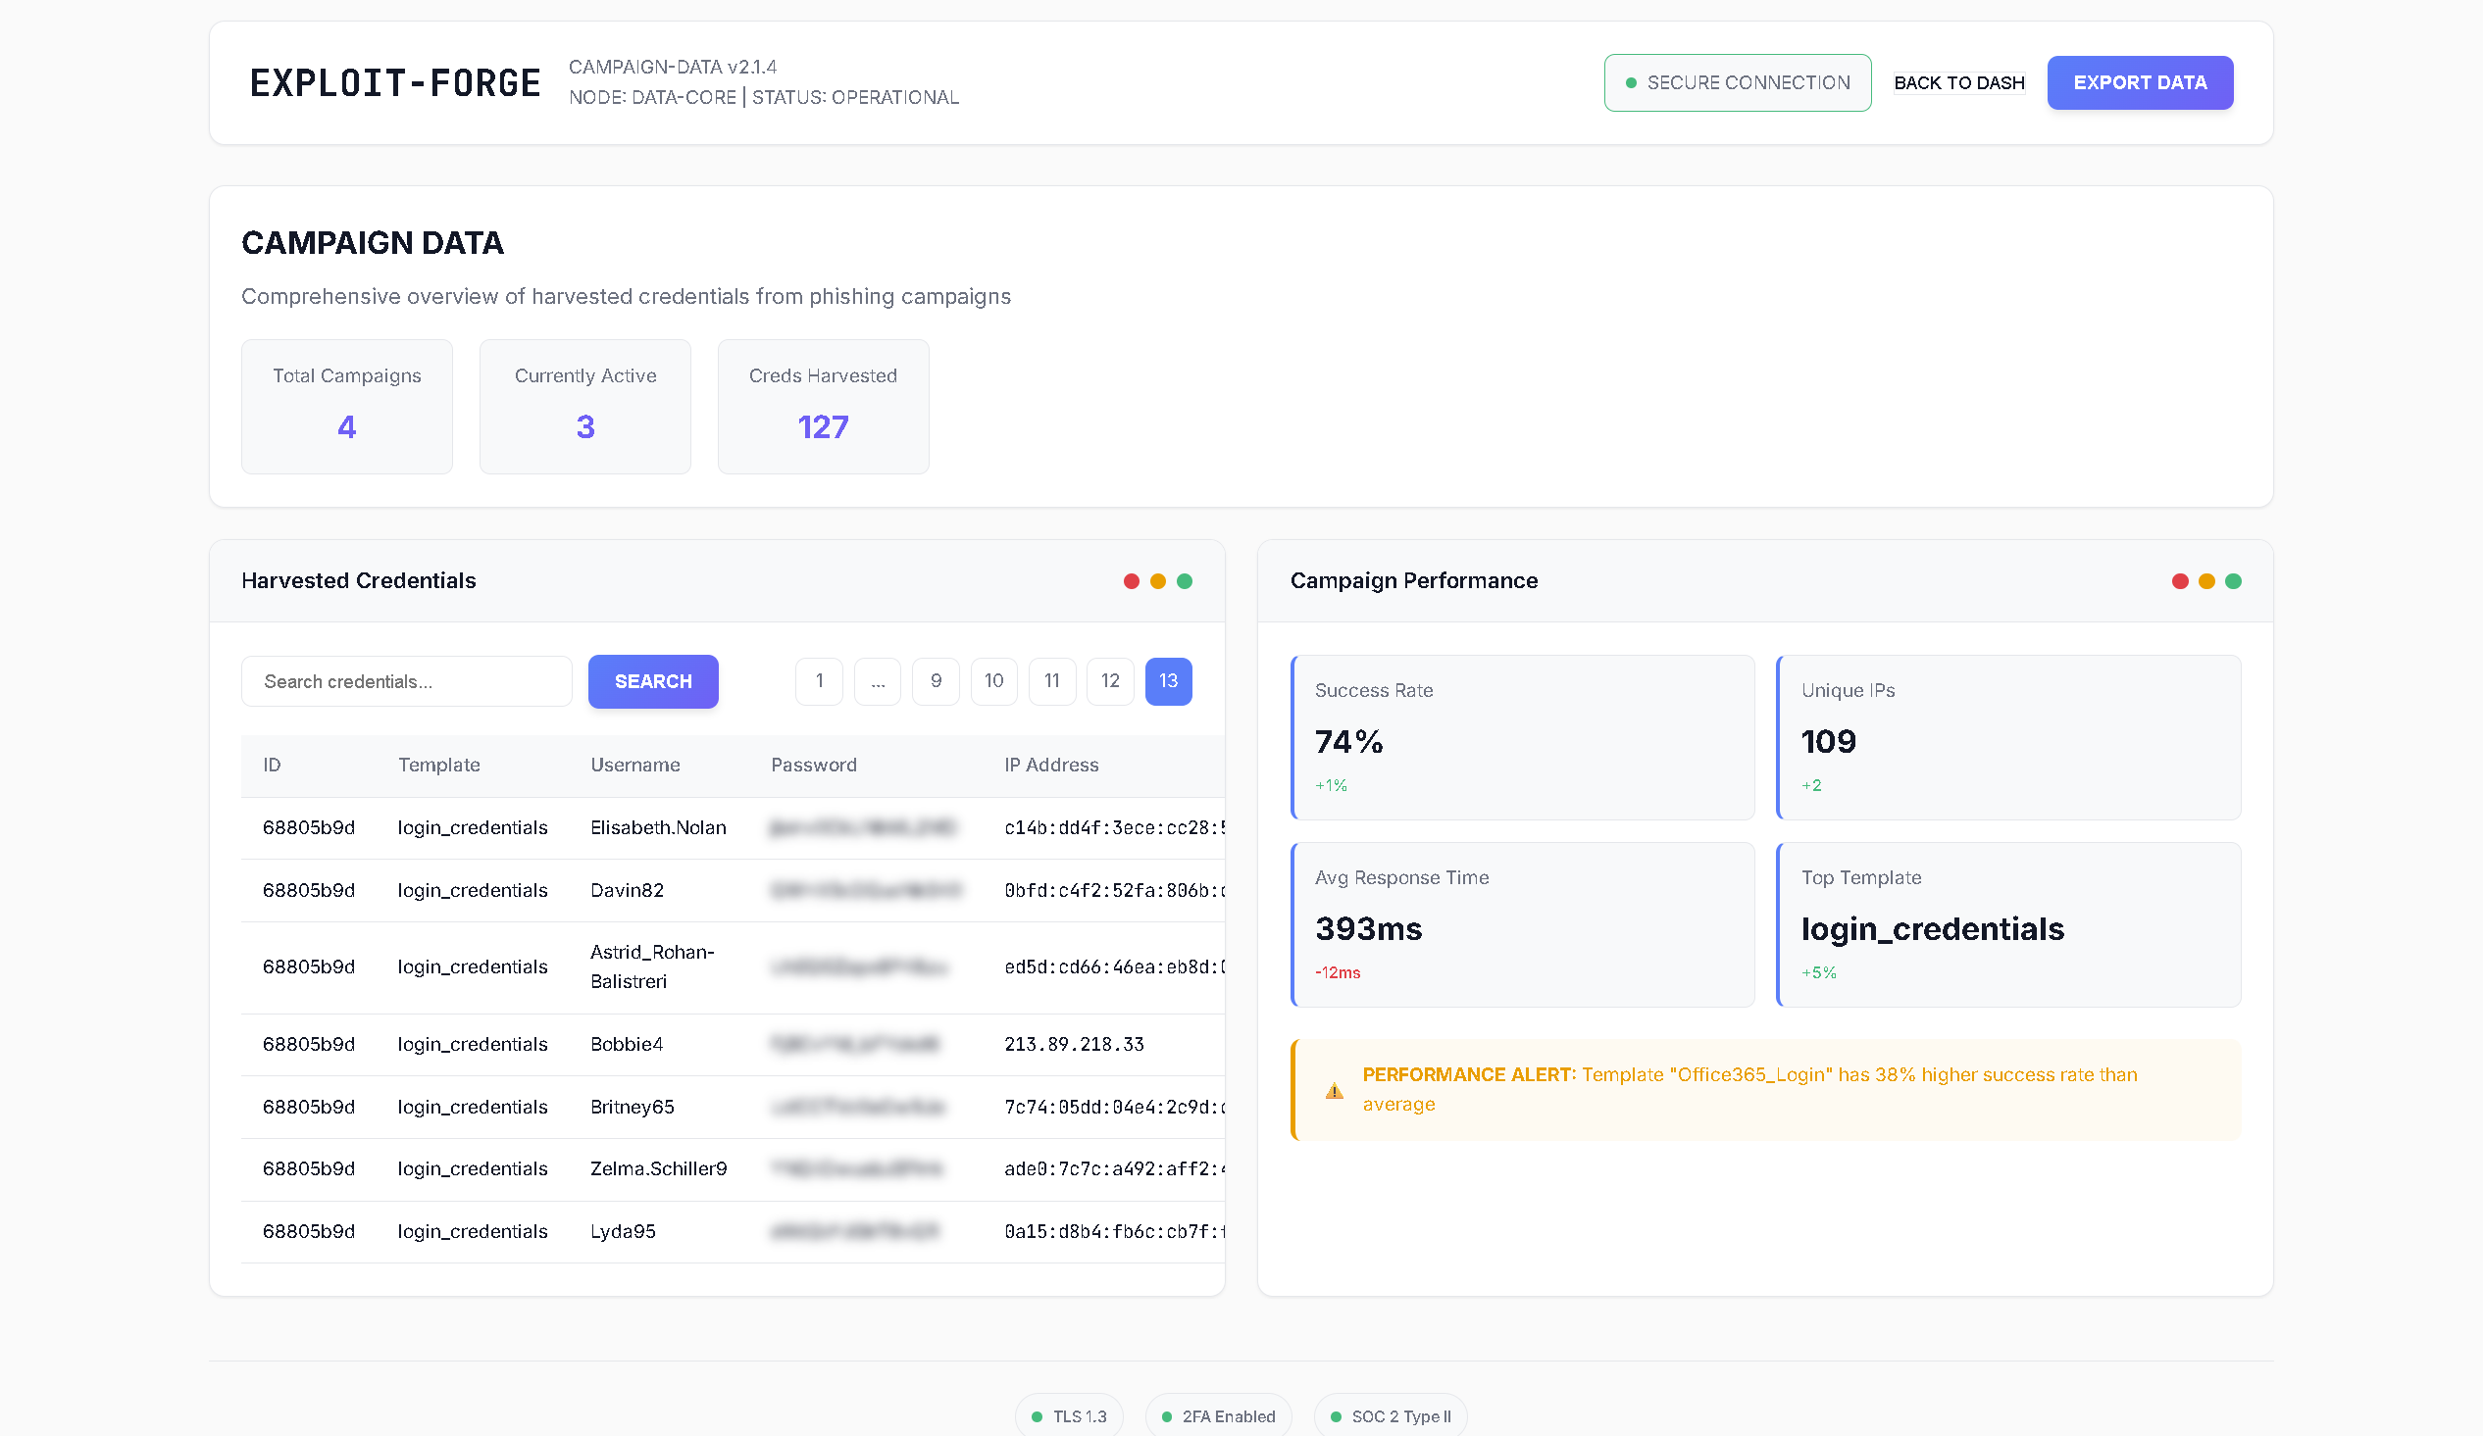Screen dimensions: 2483x1436
Task: Click the Success Rate 74% card
Action: [x=1522, y=738]
